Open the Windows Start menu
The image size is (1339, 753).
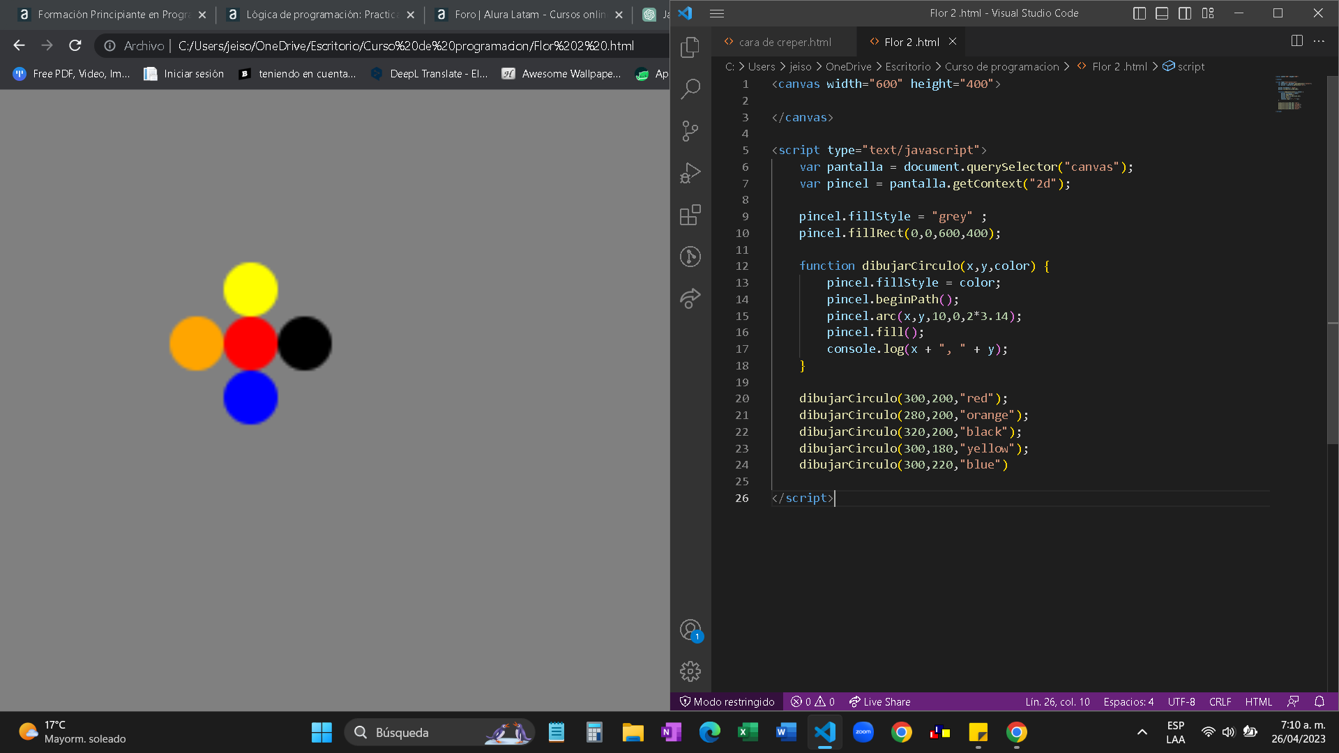[321, 732]
